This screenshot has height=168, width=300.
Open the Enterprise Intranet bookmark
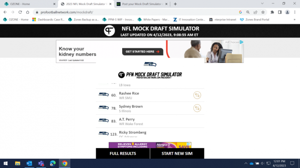coord(223,20)
